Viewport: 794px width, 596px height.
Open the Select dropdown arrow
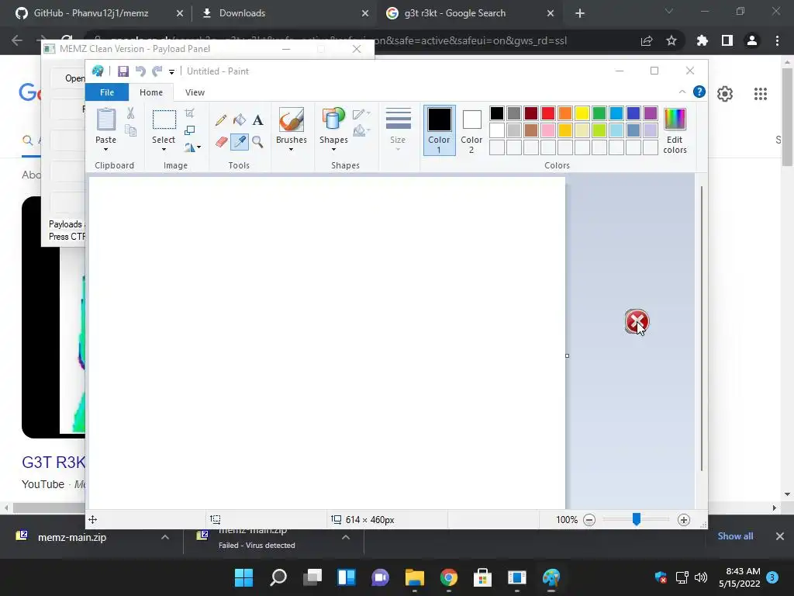[164, 150]
